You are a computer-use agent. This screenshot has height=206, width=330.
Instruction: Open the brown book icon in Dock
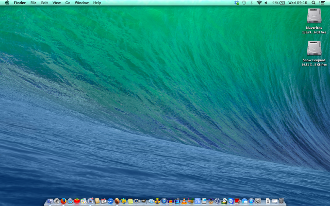point(97,201)
